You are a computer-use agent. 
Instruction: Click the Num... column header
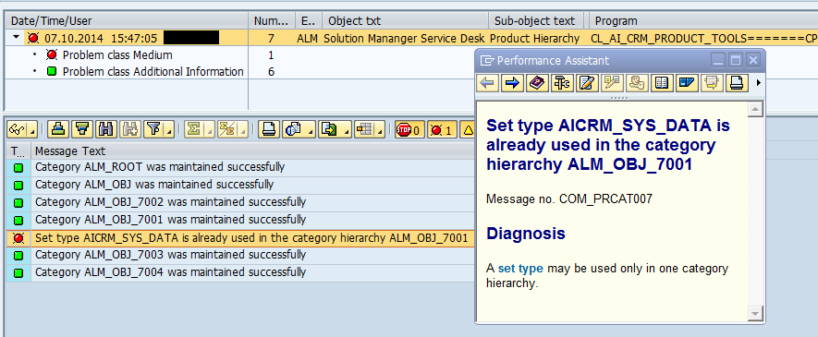(271, 21)
